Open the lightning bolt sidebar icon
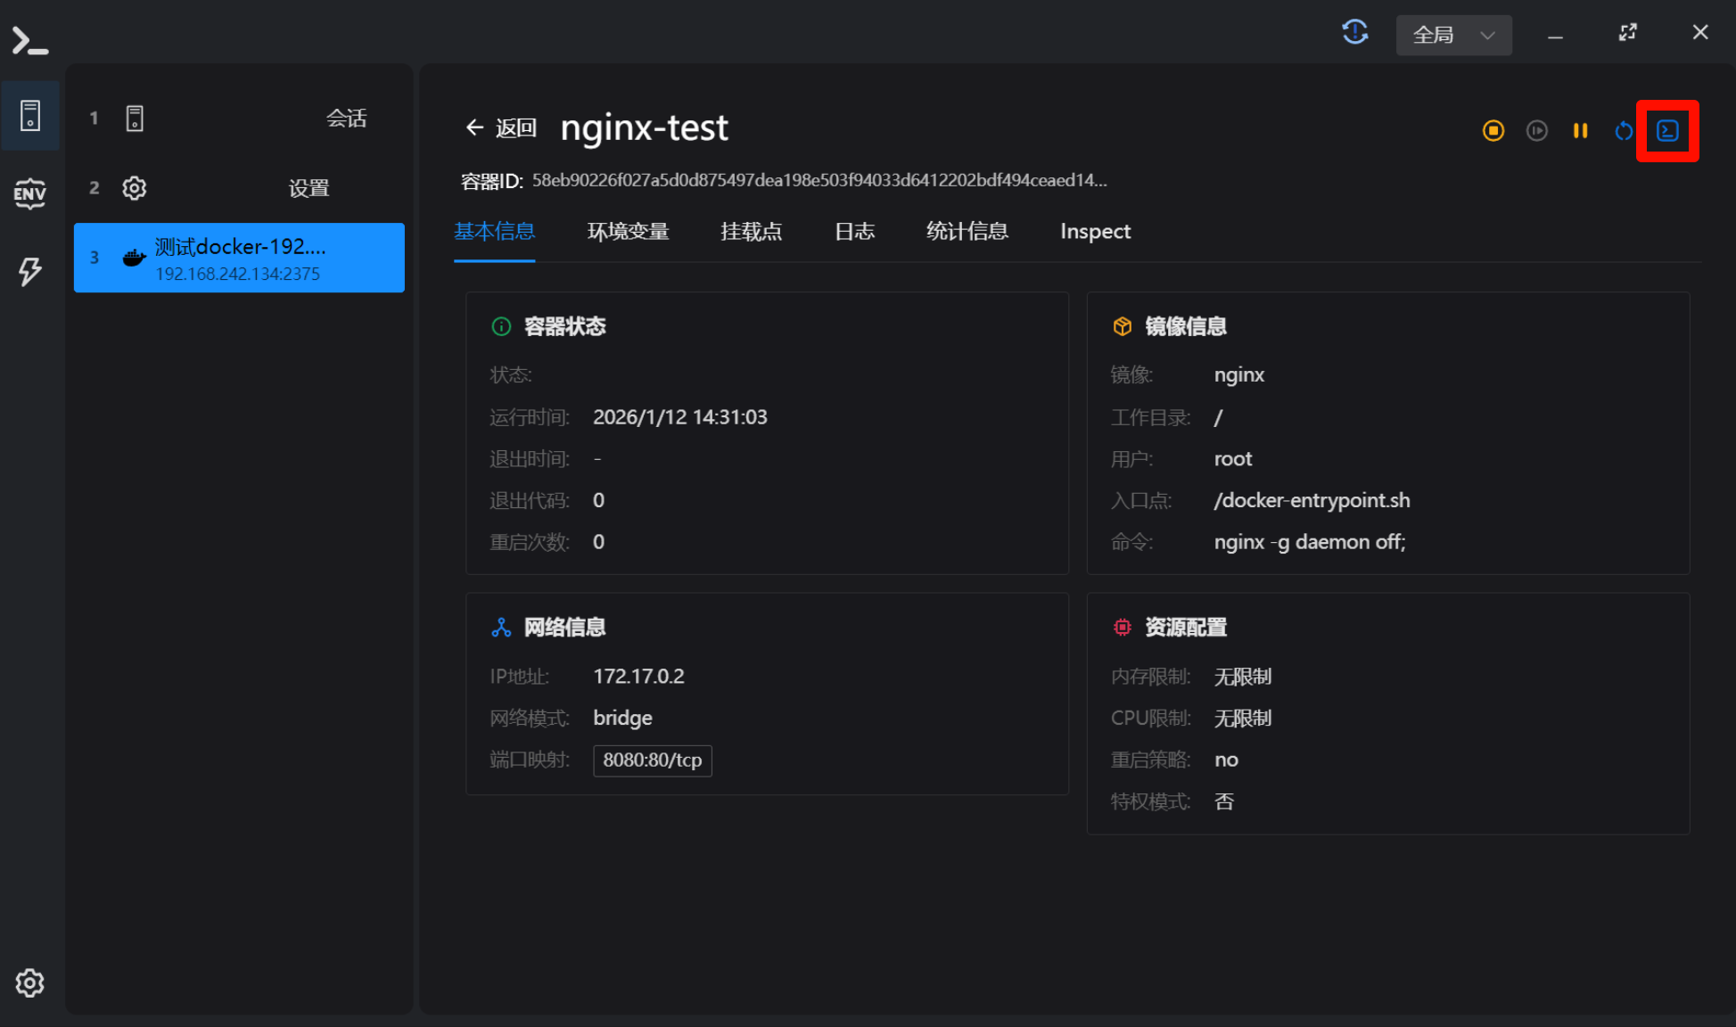The width and height of the screenshot is (1736, 1027). pyautogui.click(x=29, y=271)
